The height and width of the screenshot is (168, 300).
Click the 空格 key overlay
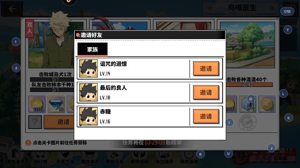(x=287, y=12)
